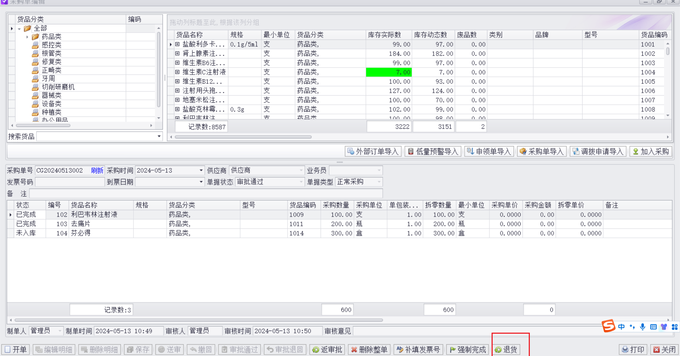Click the 发票号码 input field

(x=70, y=182)
